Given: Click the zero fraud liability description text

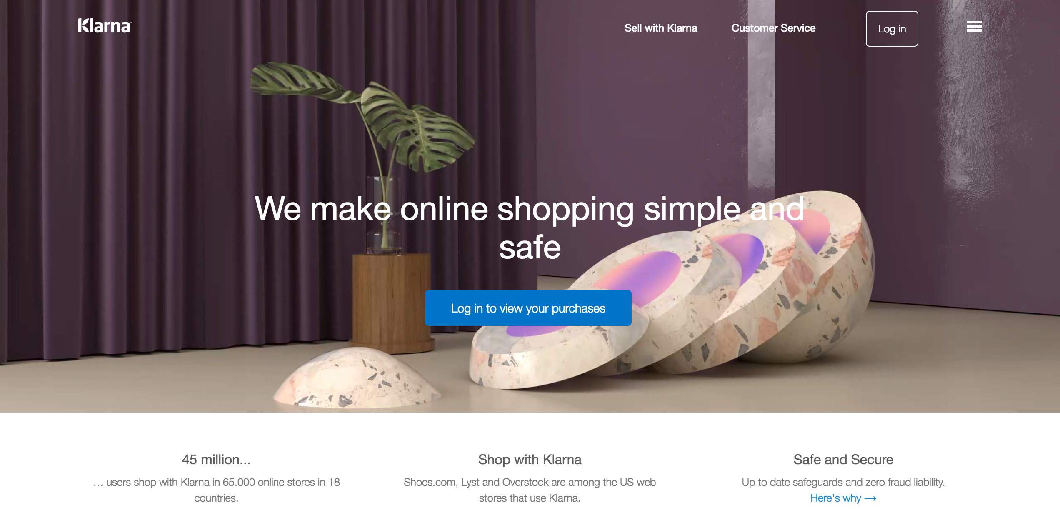Looking at the screenshot, I should click(x=843, y=482).
